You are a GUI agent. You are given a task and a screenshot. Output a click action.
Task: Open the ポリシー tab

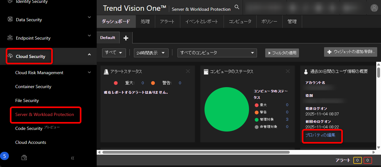click(269, 21)
